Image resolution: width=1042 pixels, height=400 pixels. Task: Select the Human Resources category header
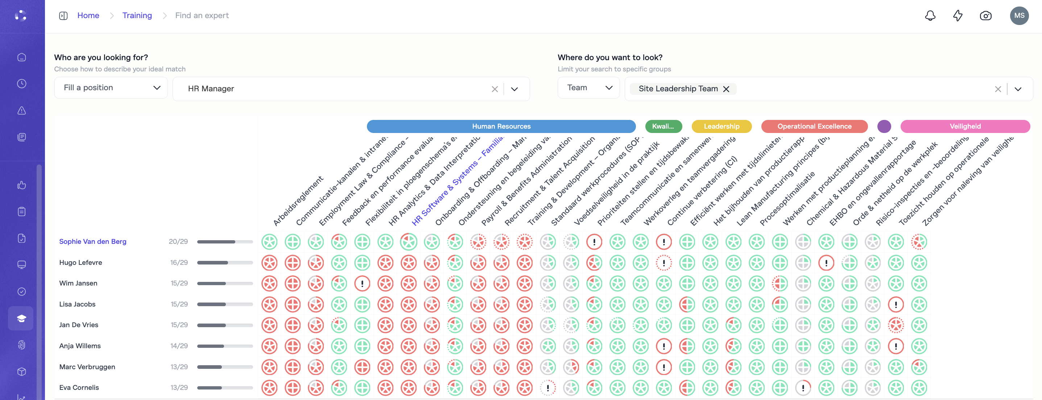coord(501,126)
